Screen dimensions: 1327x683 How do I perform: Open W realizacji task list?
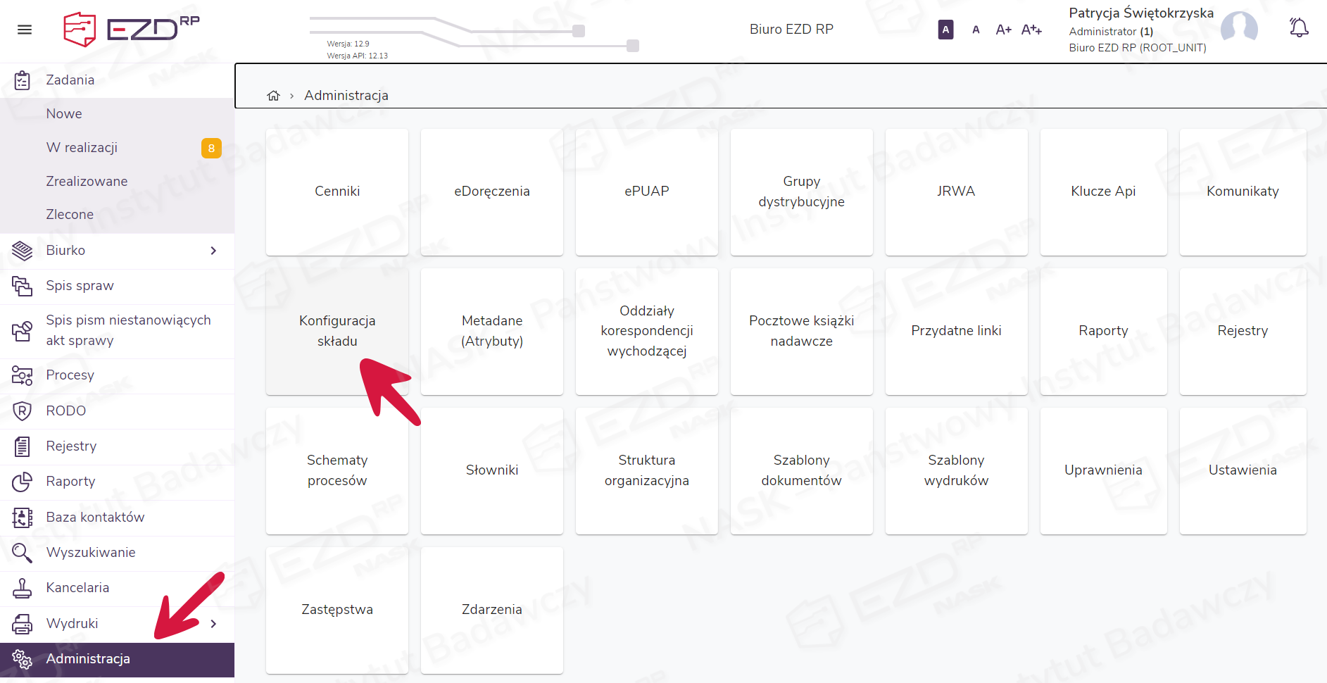coord(82,148)
